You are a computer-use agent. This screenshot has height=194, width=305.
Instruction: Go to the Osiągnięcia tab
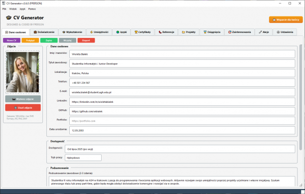[212, 32]
